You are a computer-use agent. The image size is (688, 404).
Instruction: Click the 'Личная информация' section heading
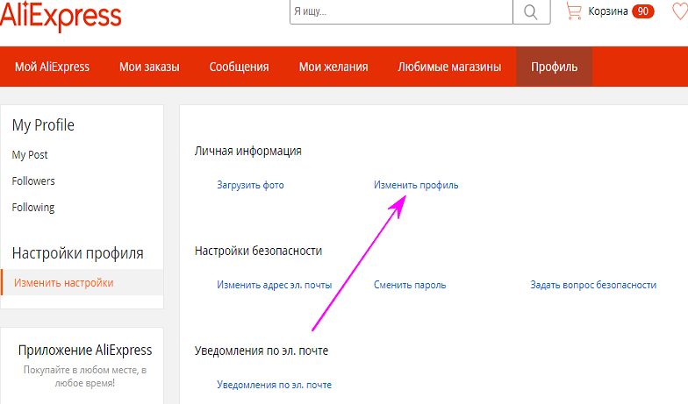click(x=247, y=151)
